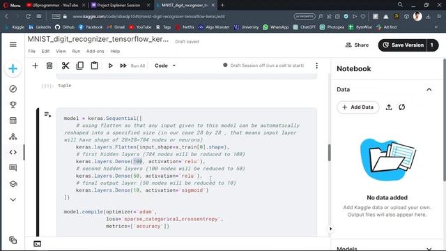This screenshot has height=251, width=446.
Task: Open the Code cell type dropdown
Action: (x=165, y=66)
